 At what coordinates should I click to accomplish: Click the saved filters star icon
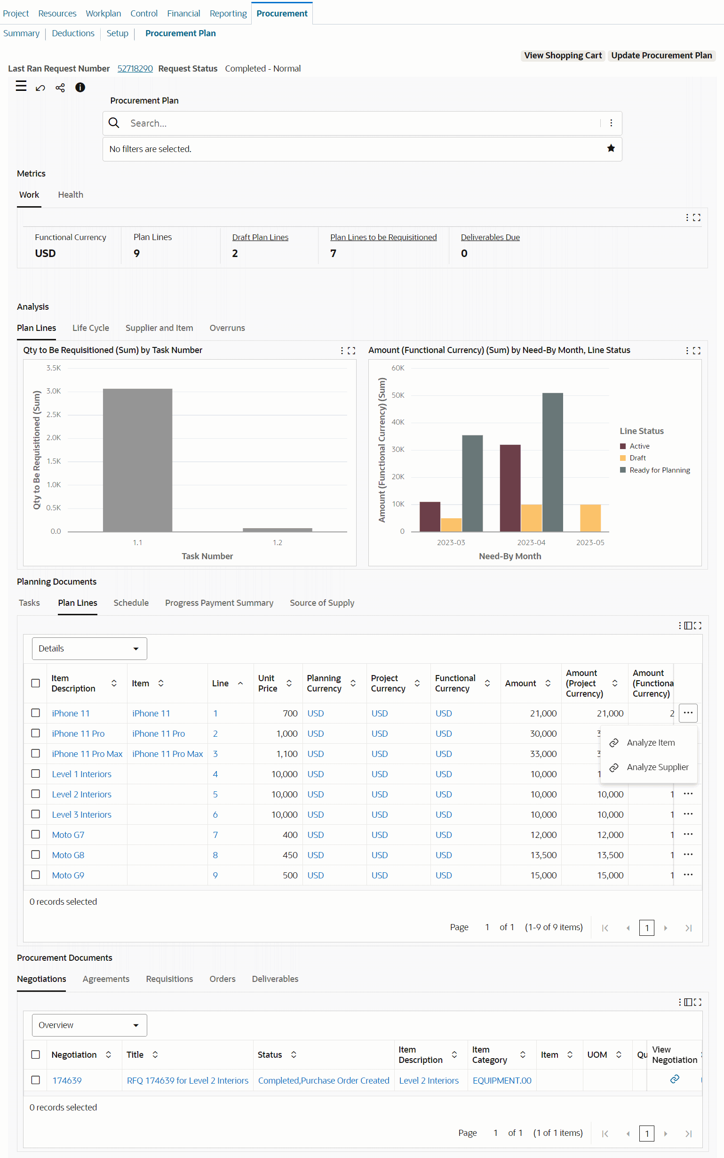point(611,149)
